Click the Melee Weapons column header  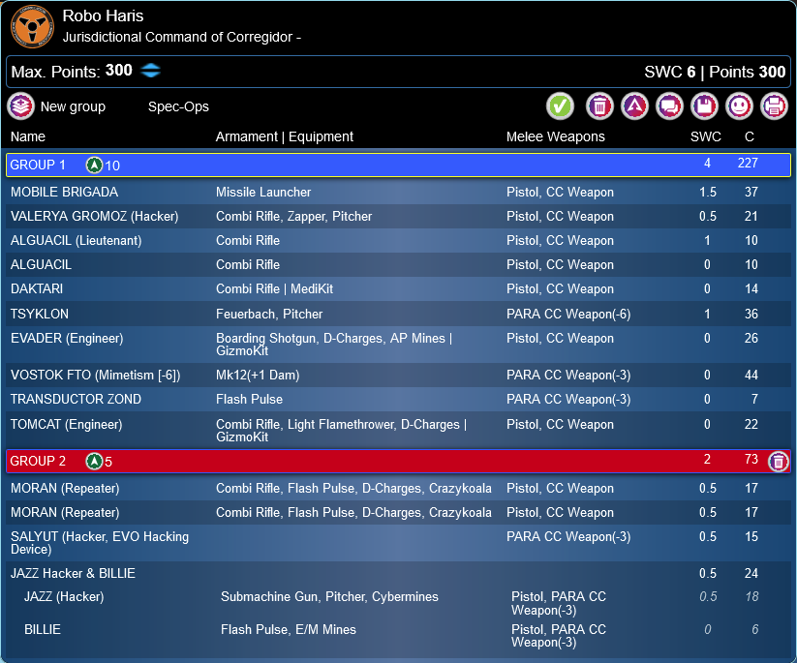point(556,136)
